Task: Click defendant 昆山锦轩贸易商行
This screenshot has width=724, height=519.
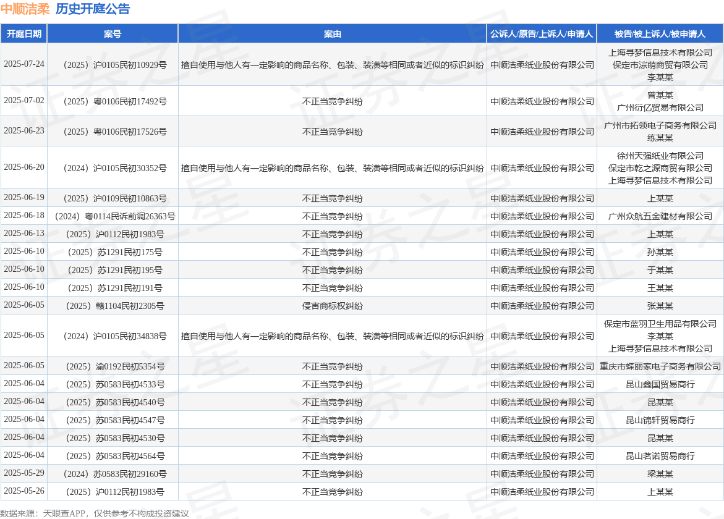Action: (660, 421)
